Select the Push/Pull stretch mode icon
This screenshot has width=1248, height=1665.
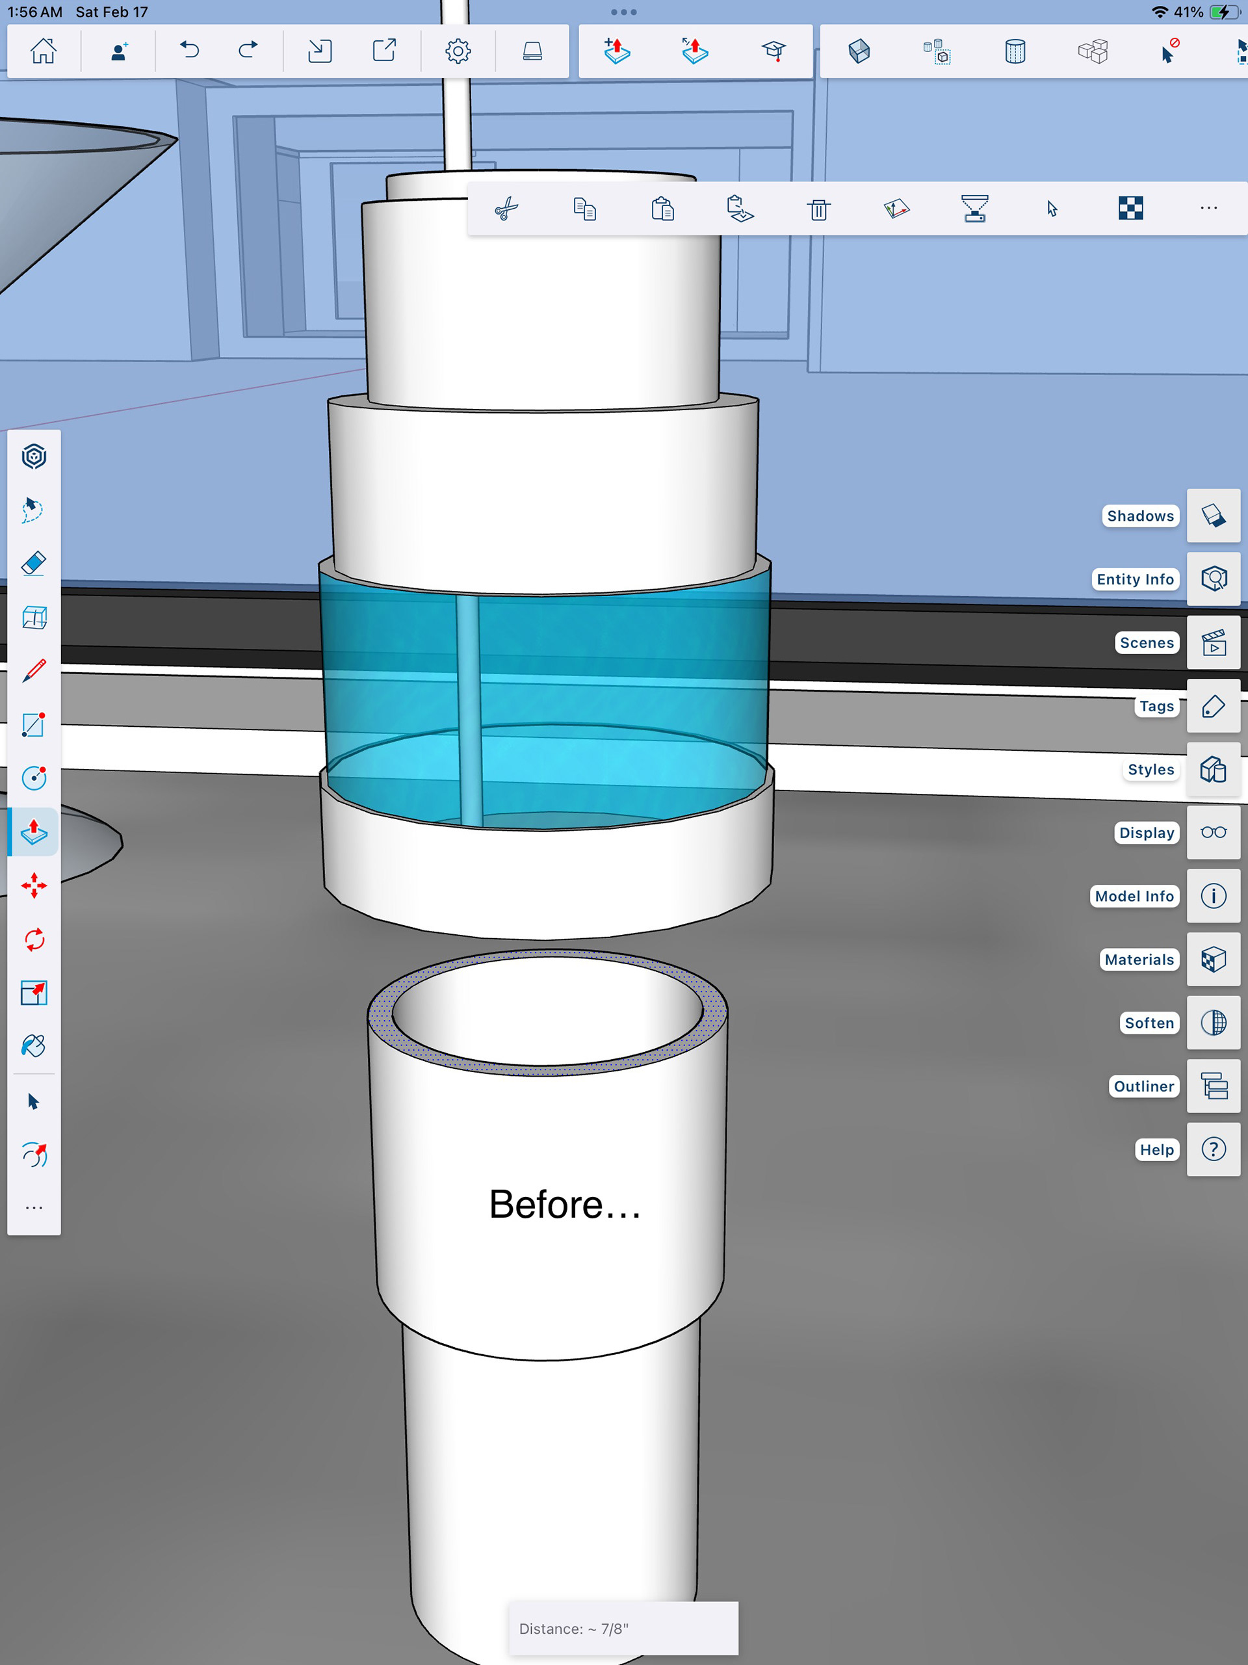point(694,51)
